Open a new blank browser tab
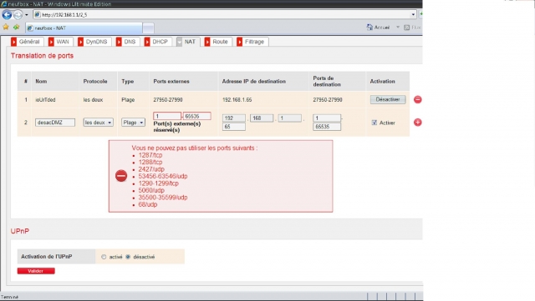 click(148, 28)
